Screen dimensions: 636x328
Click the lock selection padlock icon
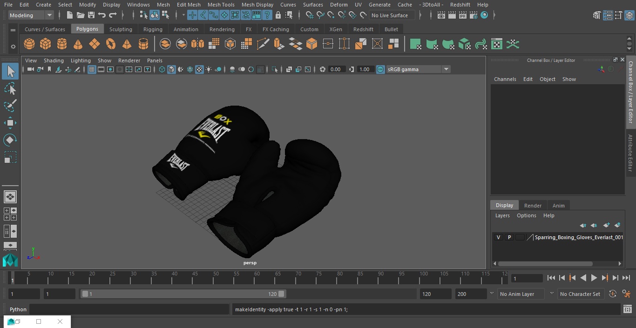tap(278, 15)
